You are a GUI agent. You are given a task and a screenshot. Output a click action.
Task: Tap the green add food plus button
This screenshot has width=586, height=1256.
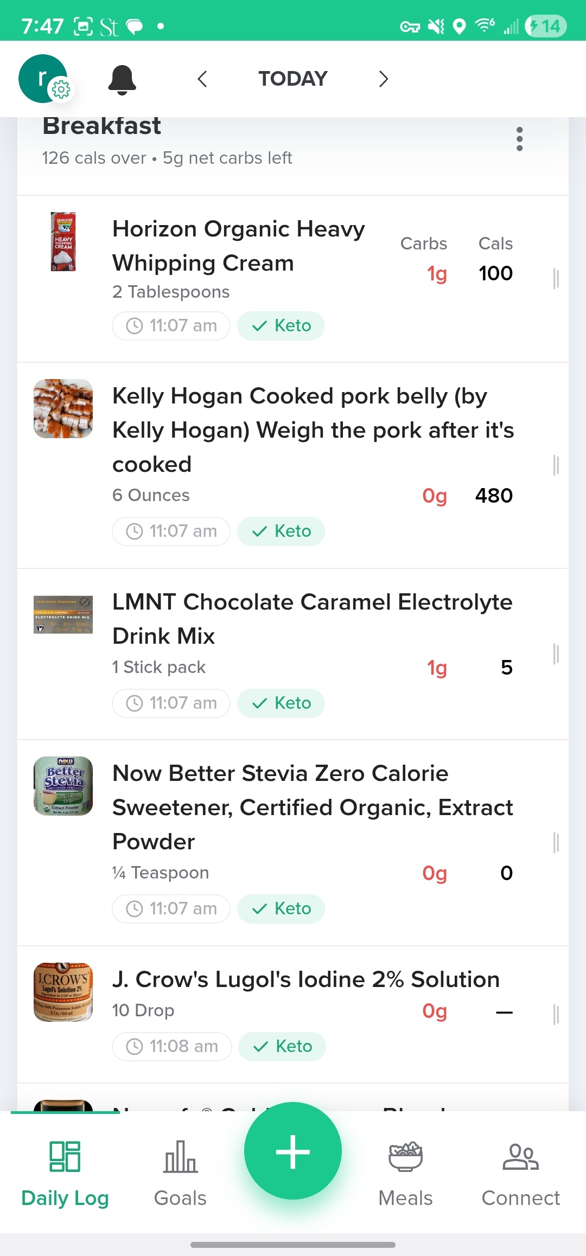click(x=293, y=1151)
